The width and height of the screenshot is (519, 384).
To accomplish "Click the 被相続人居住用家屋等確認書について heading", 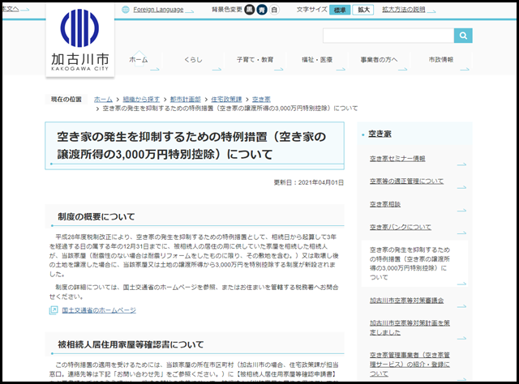I will pyautogui.click(x=131, y=344).
